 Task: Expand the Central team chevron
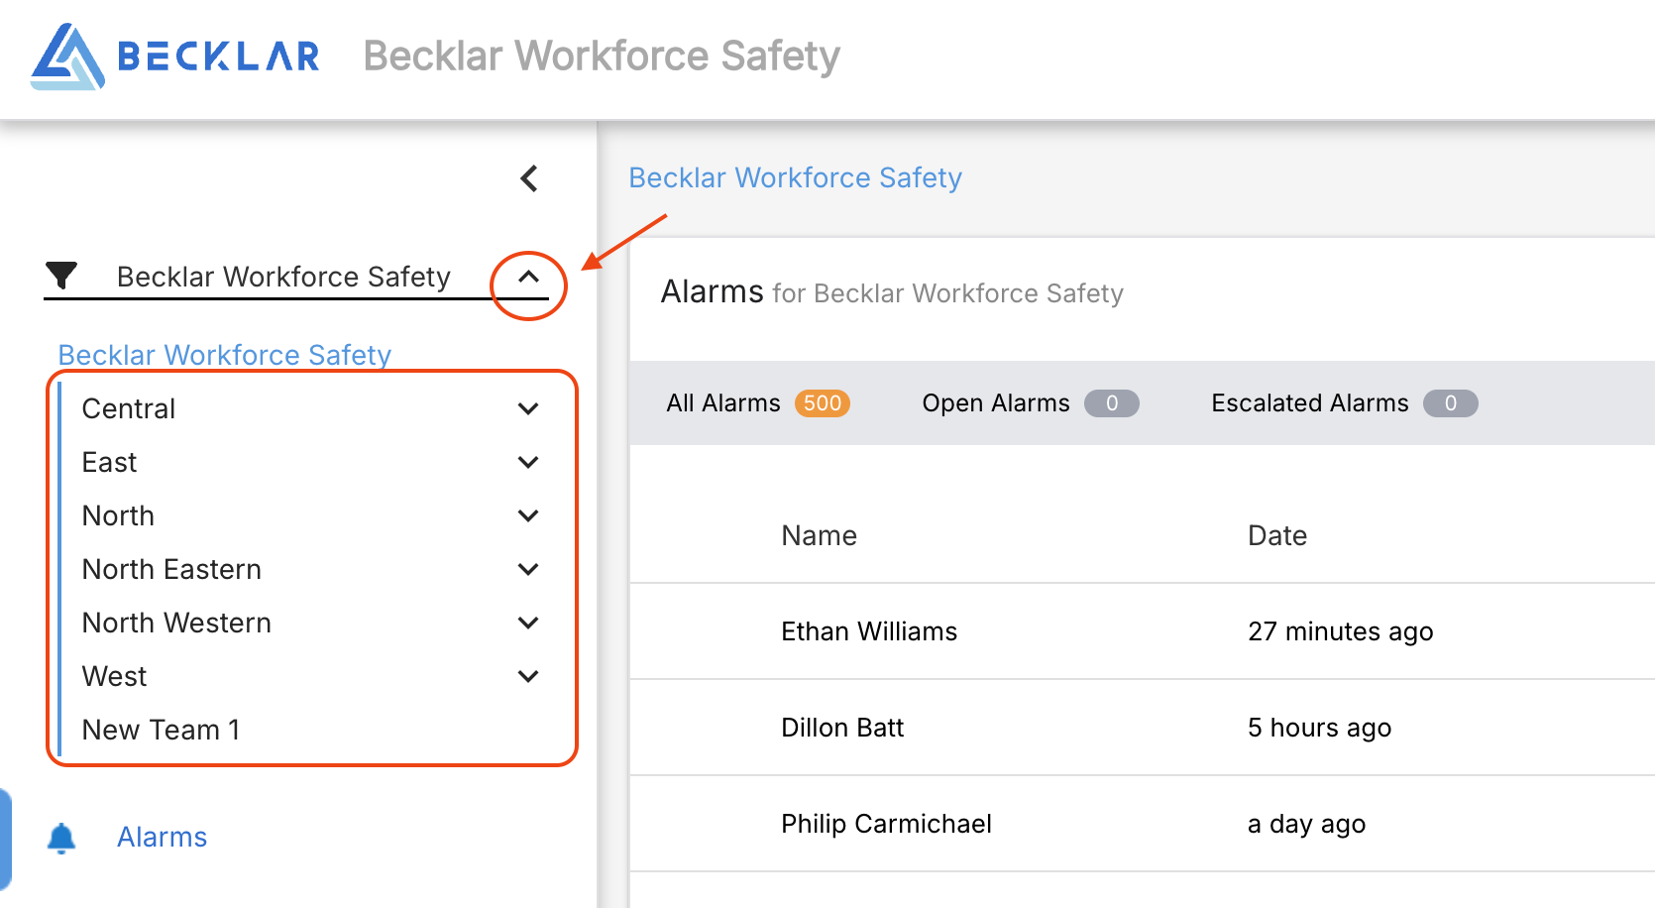(x=528, y=408)
